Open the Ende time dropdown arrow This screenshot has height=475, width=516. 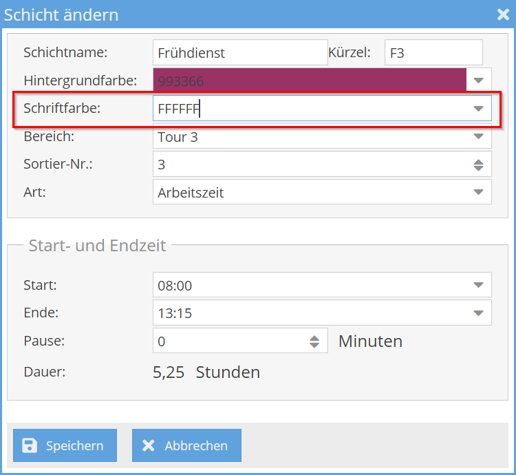point(479,313)
